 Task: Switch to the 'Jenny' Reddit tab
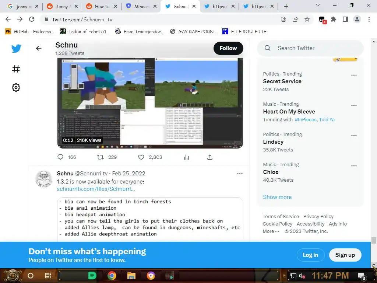point(61,7)
